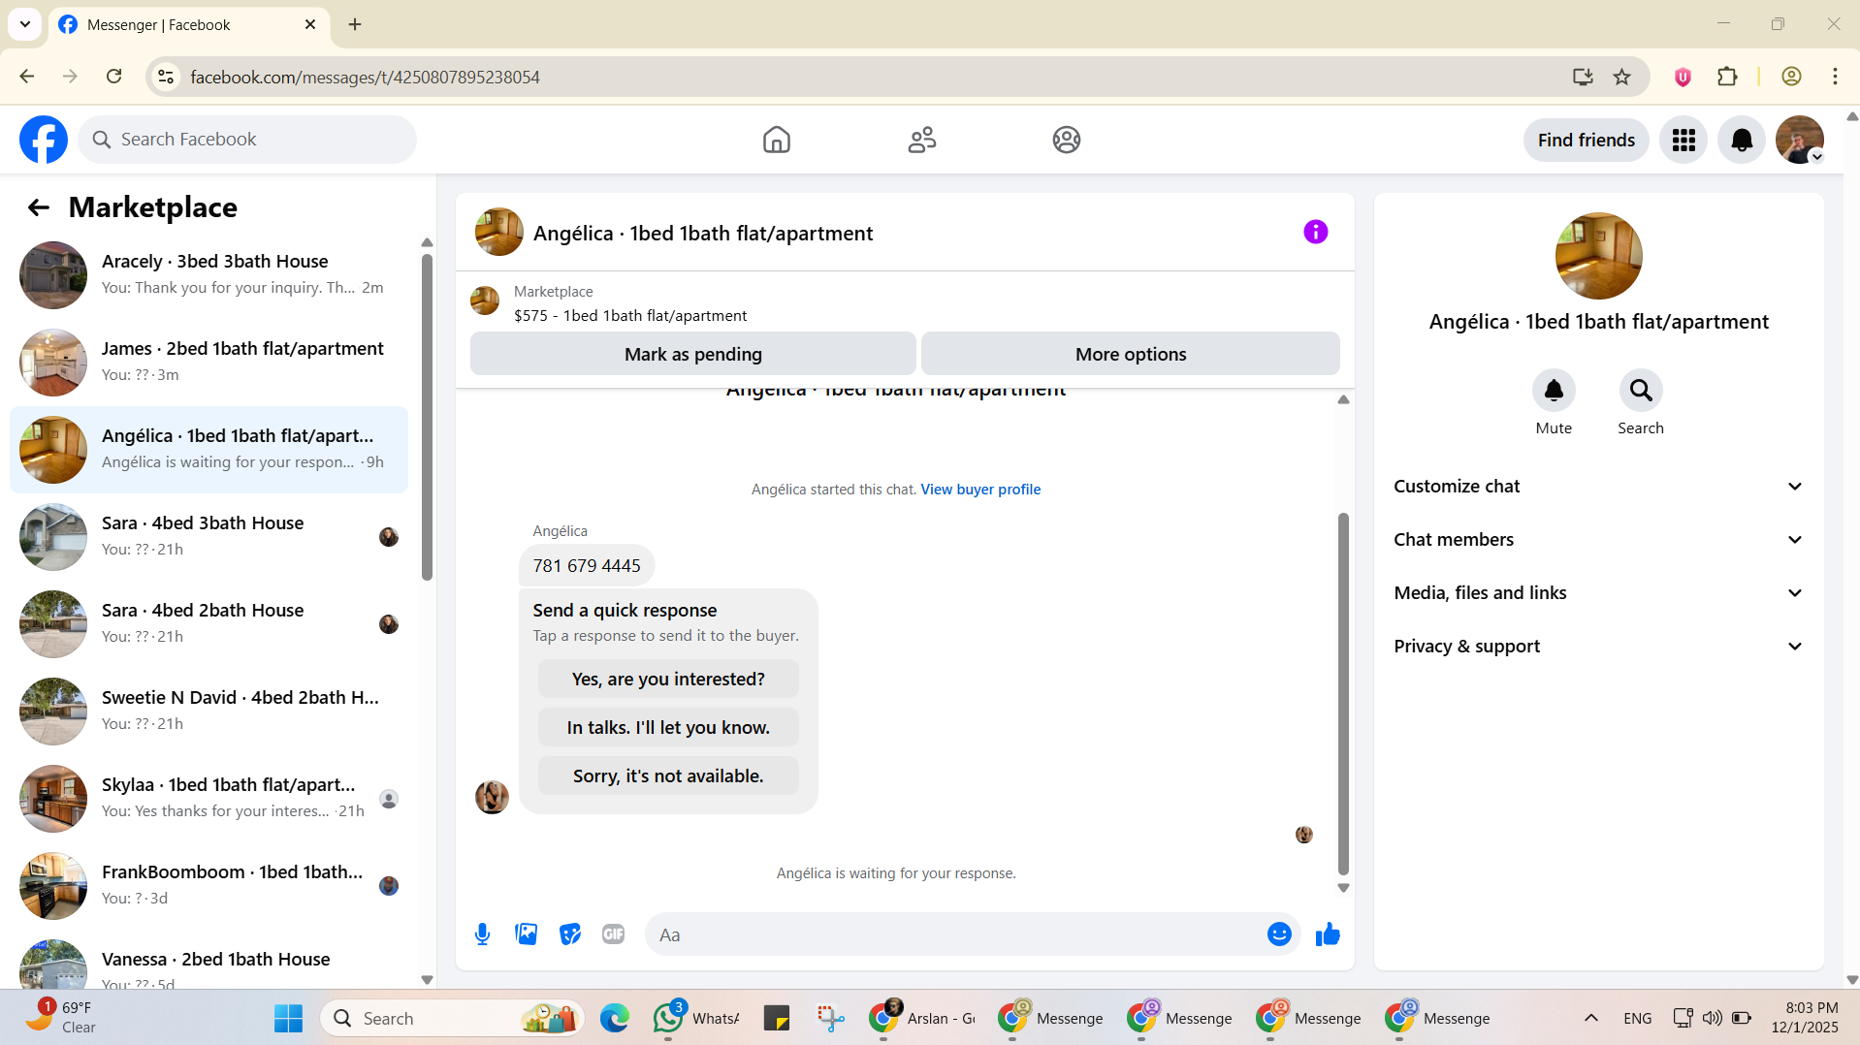Click Find friends button

(x=1586, y=141)
